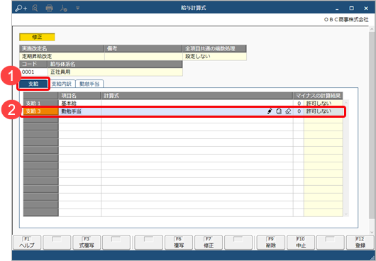This screenshot has width=376, height=261.
Task: Close the 給与計算式 window
Action: (x=366, y=9)
